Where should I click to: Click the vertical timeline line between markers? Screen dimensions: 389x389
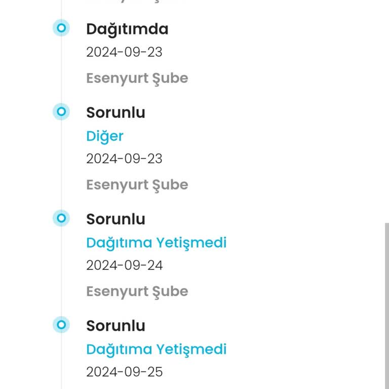61,165
